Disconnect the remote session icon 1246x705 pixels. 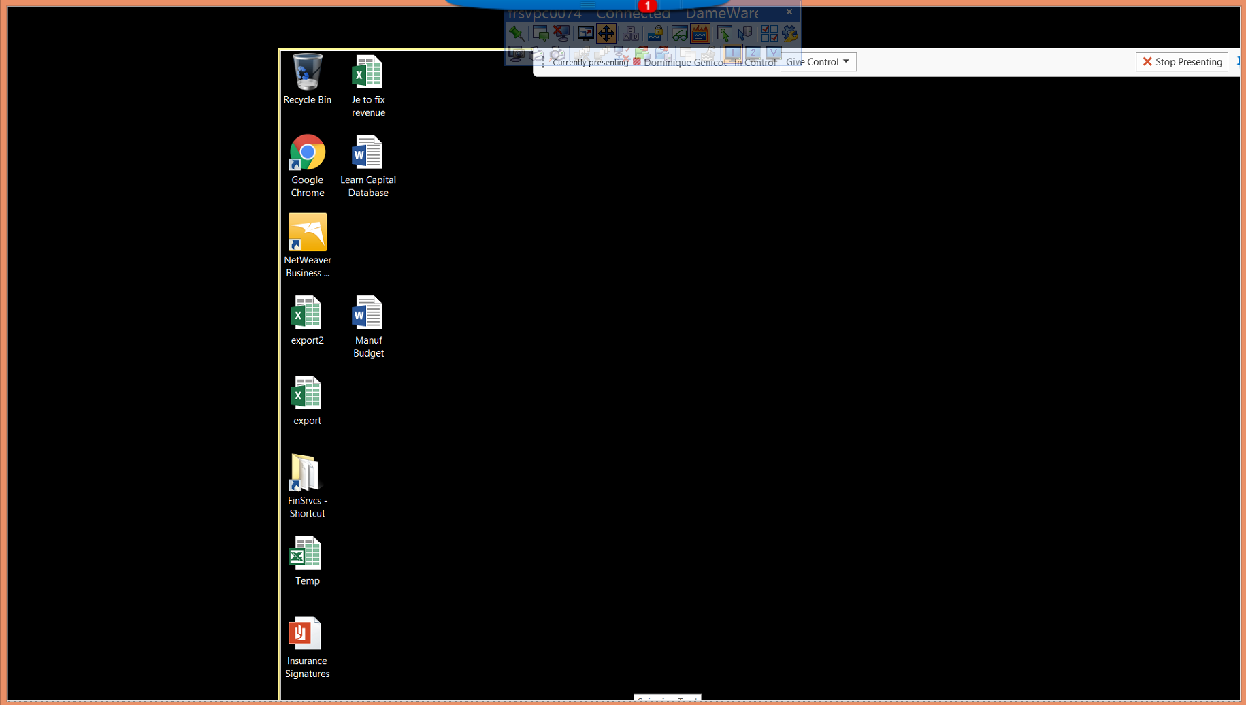pyautogui.click(x=561, y=33)
